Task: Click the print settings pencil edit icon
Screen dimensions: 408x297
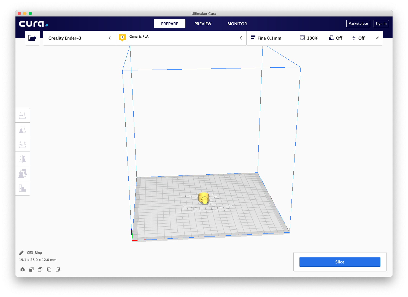Action: pos(377,38)
